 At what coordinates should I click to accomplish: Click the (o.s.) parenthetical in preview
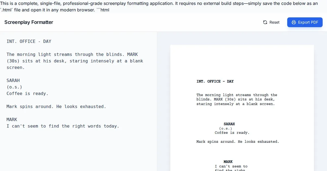click(x=226, y=128)
